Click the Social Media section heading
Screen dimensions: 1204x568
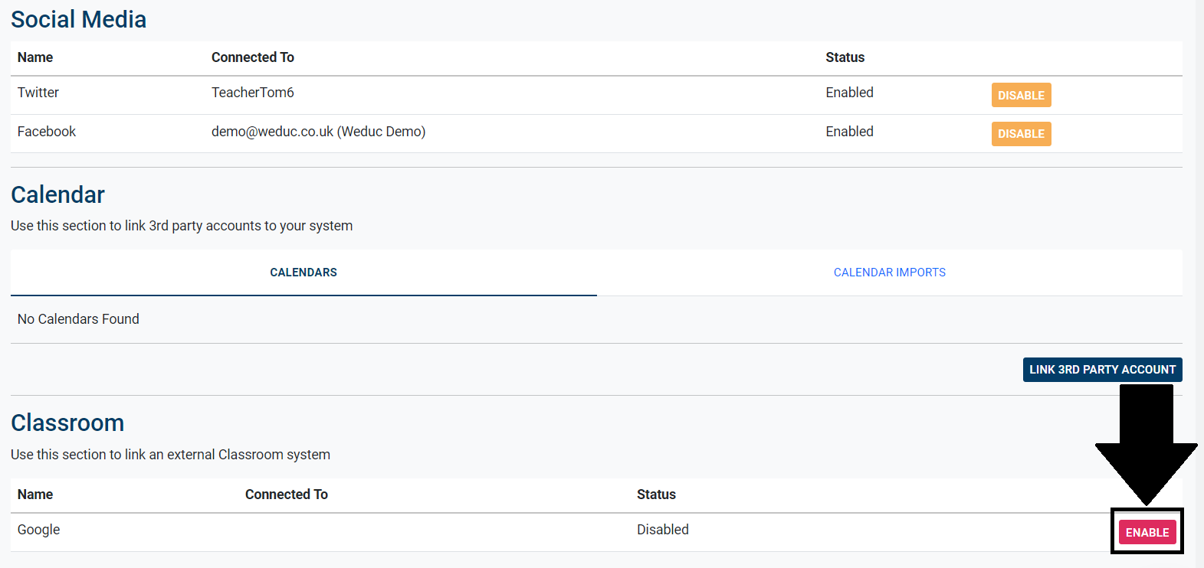[x=78, y=19]
